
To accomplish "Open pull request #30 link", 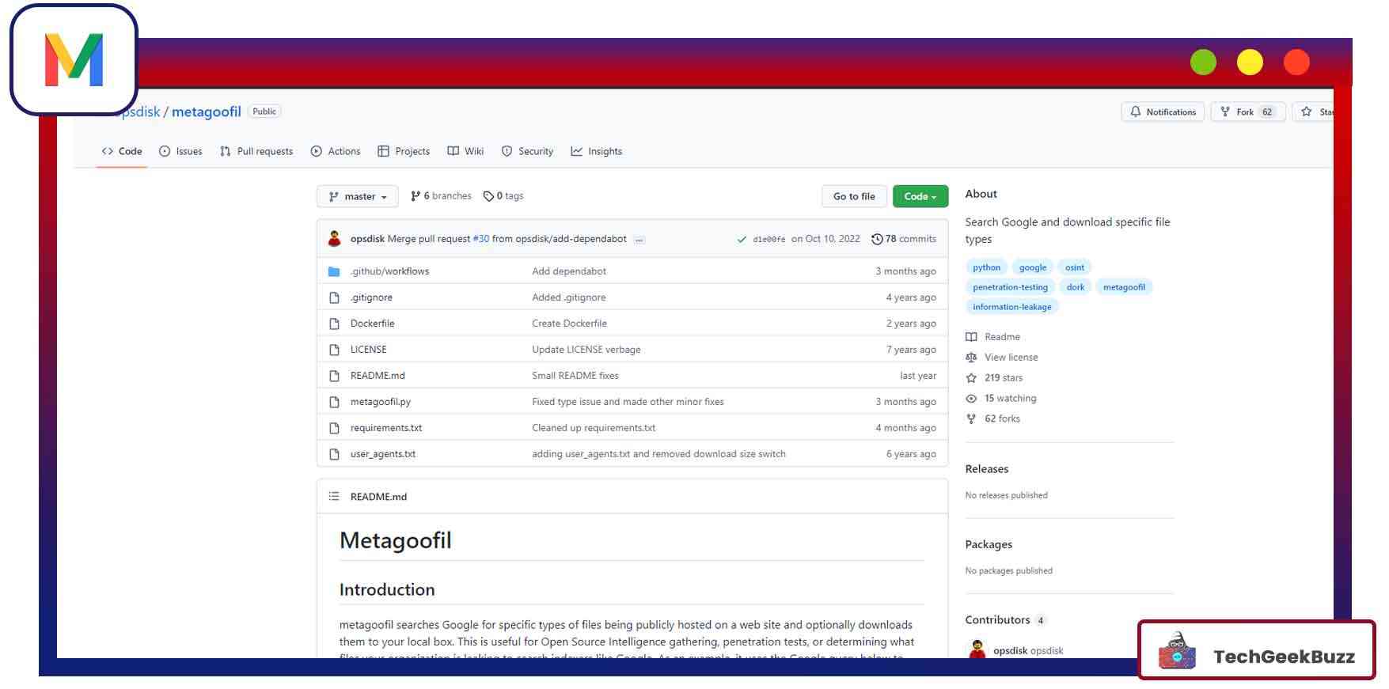I will click(480, 239).
